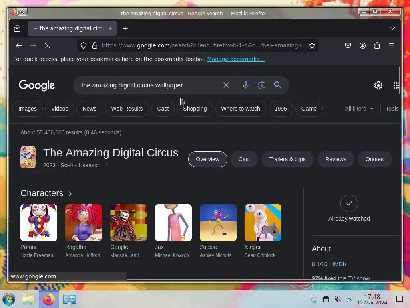Open the Trailers & clips tab

(287, 159)
